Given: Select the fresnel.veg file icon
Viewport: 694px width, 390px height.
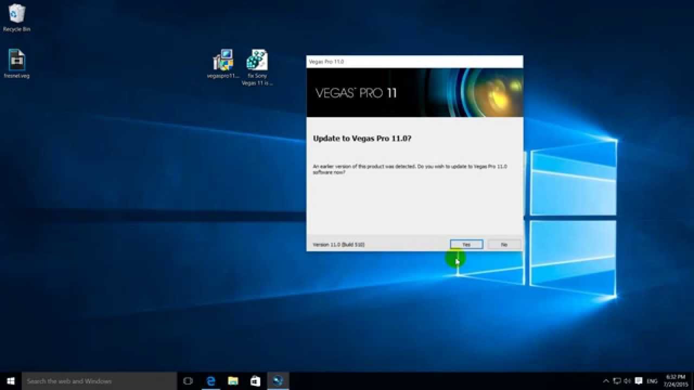Looking at the screenshot, I should point(17,64).
